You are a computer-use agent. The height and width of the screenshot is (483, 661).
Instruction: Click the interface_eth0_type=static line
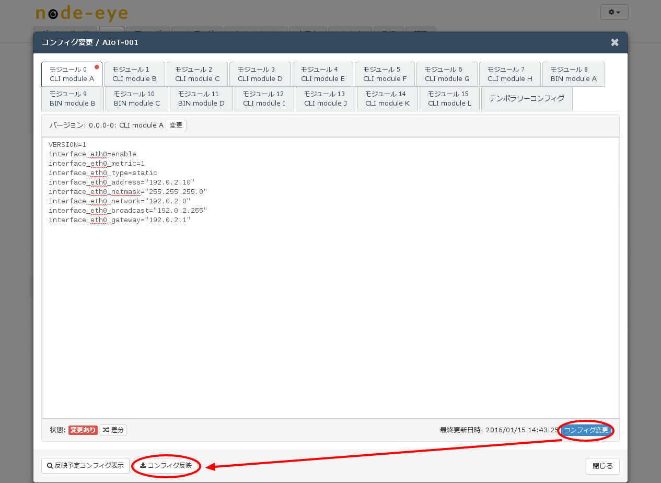pyautogui.click(x=103, y=173)
